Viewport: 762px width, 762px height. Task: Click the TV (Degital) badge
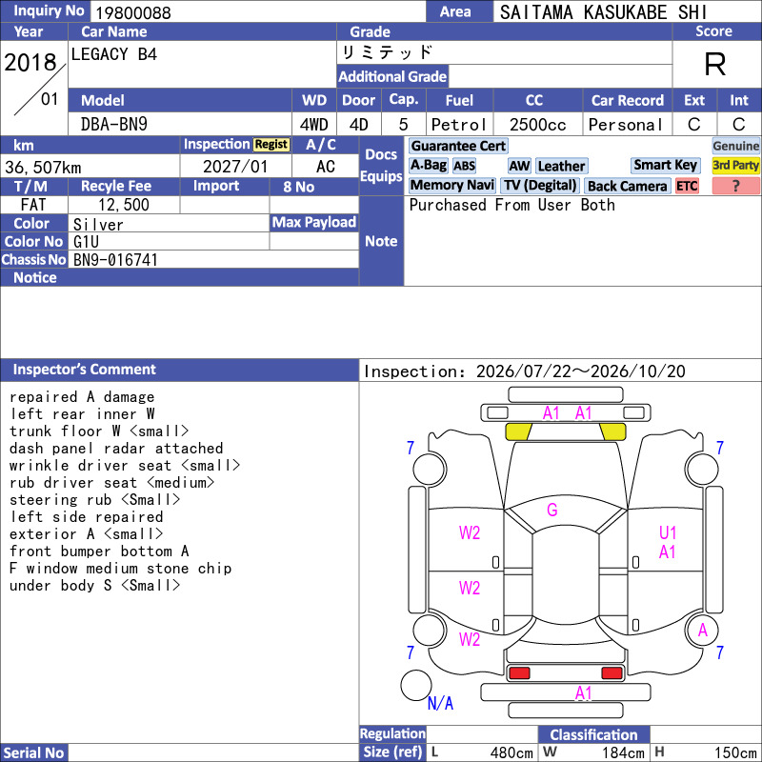[540, 185]
